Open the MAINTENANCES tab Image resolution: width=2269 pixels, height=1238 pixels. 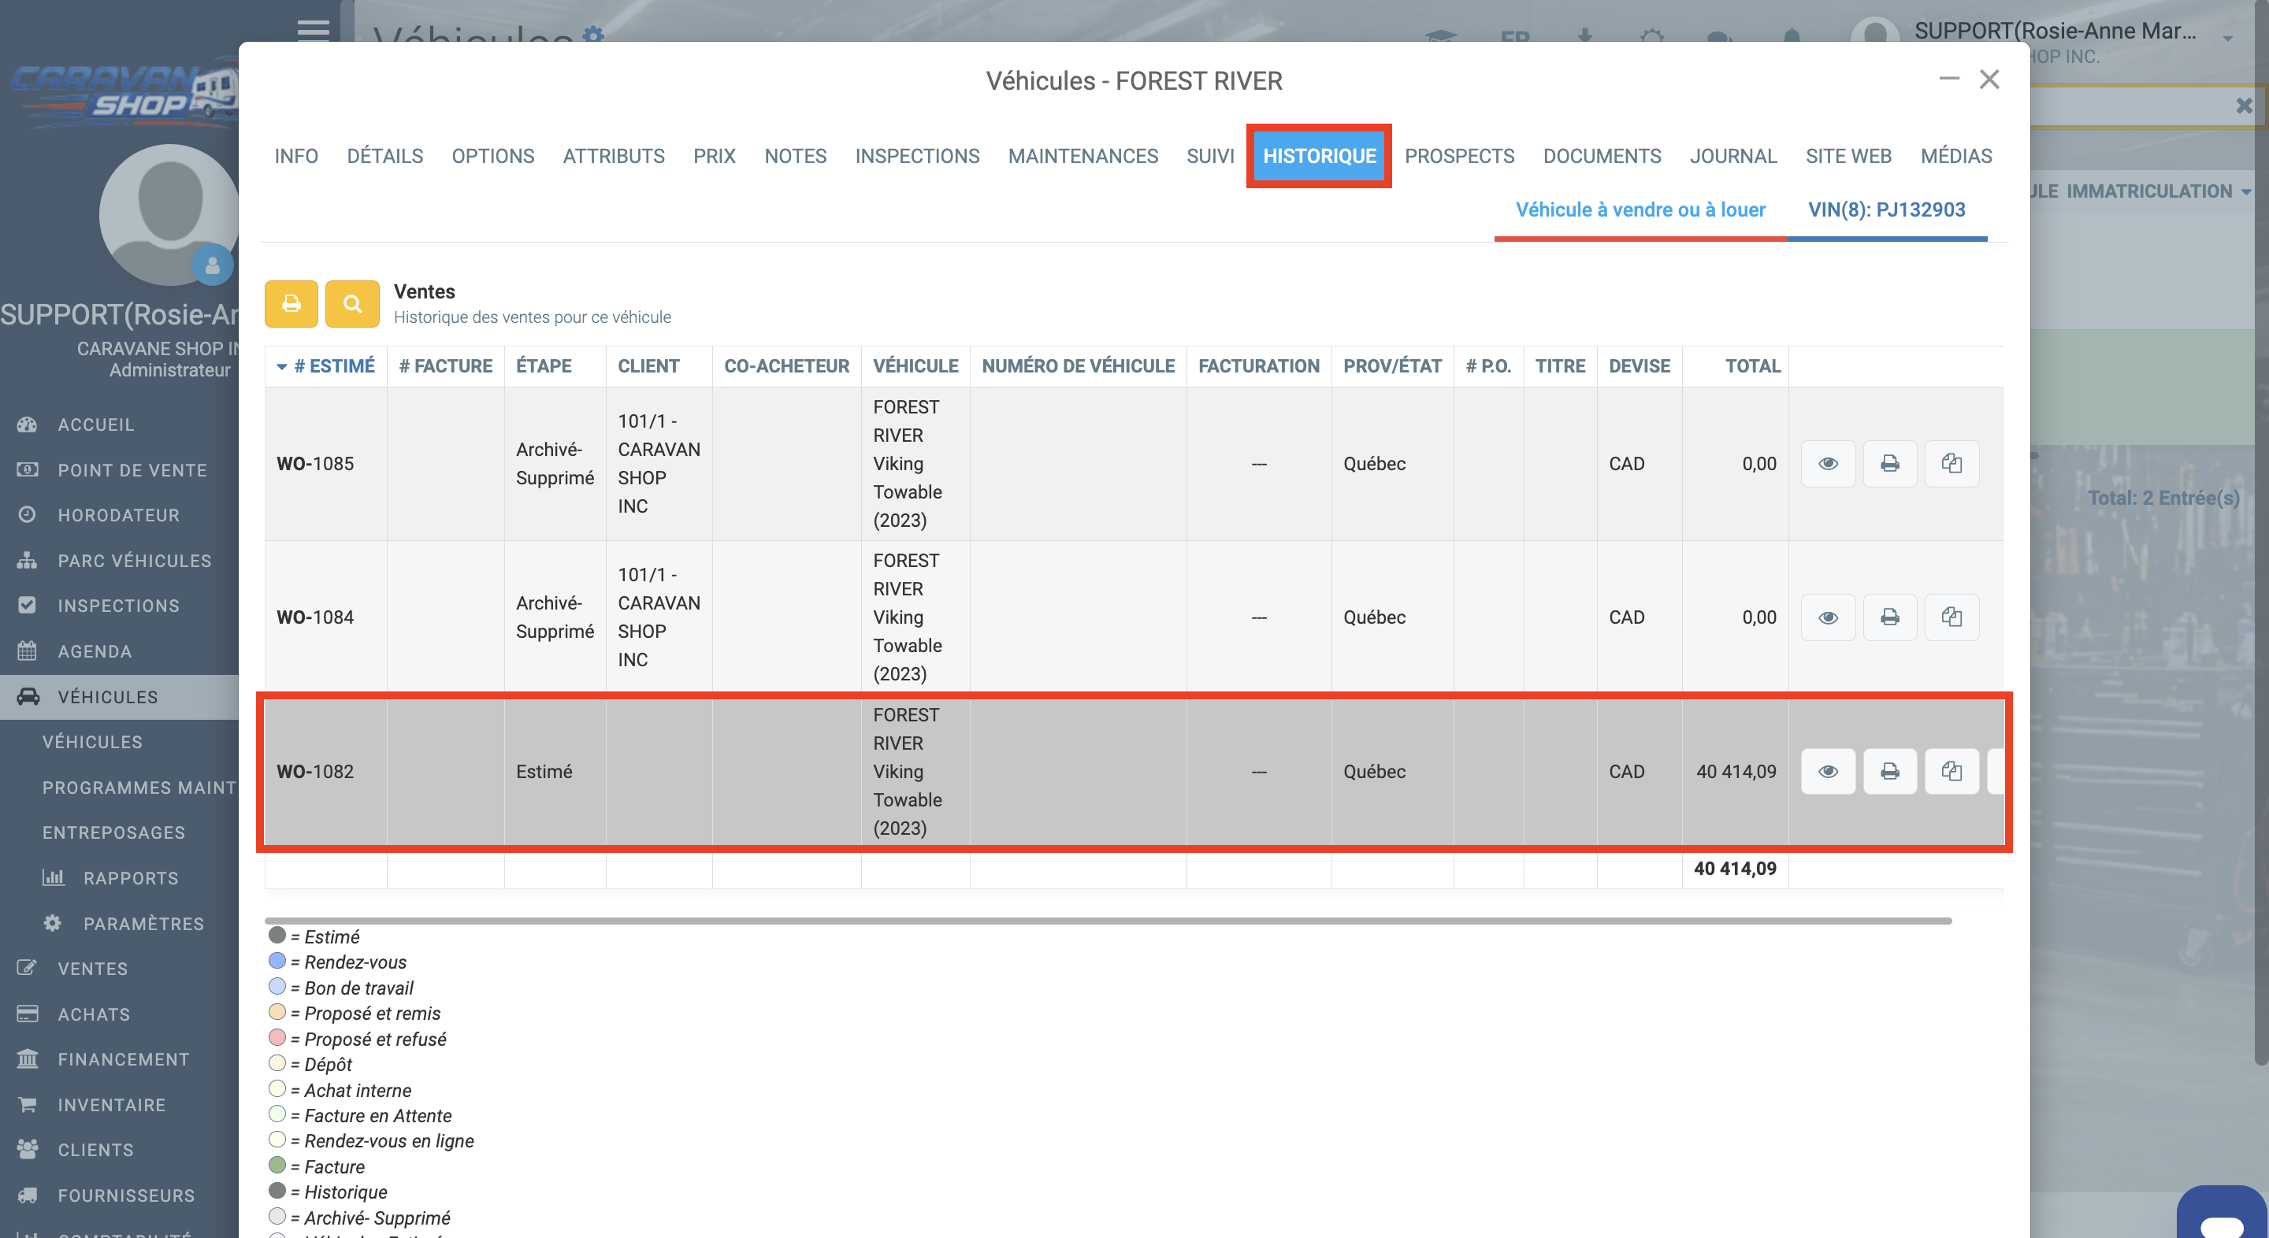click(x=1083, y=156)
